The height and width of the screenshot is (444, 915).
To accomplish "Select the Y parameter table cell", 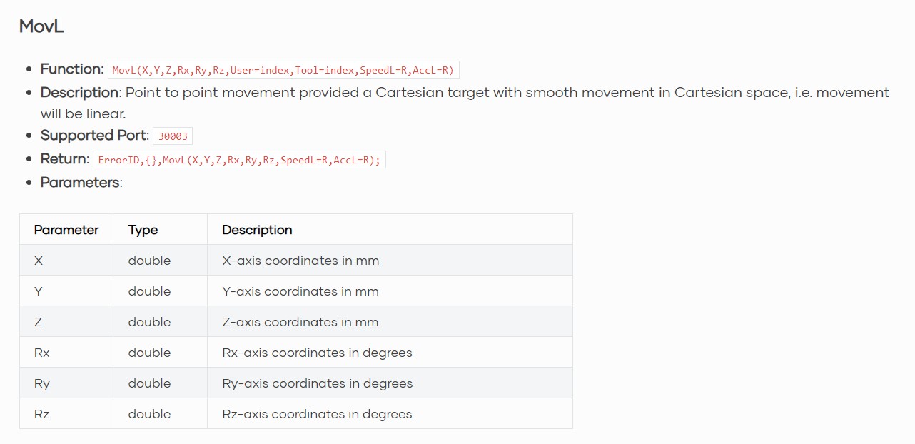I will 39,291.
